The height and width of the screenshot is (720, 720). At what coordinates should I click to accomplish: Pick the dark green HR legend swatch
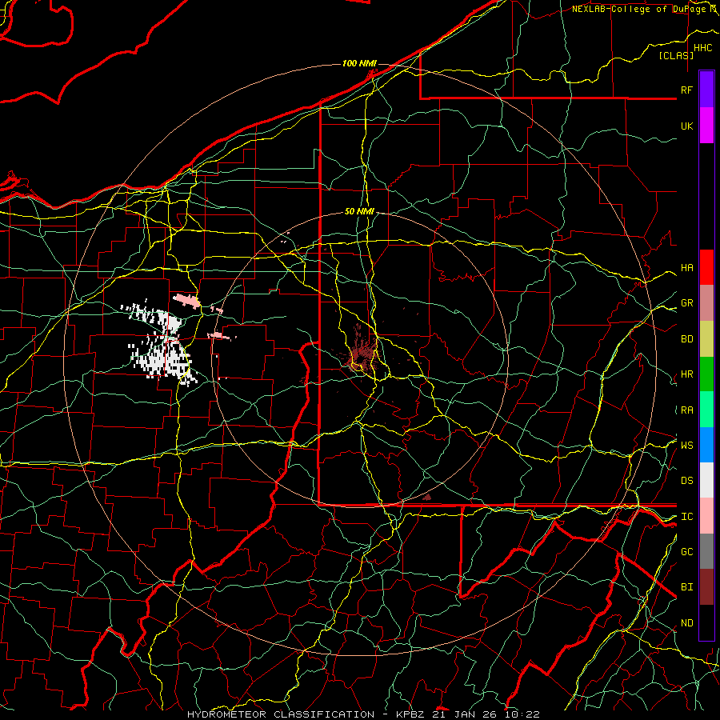pos(706,374)
